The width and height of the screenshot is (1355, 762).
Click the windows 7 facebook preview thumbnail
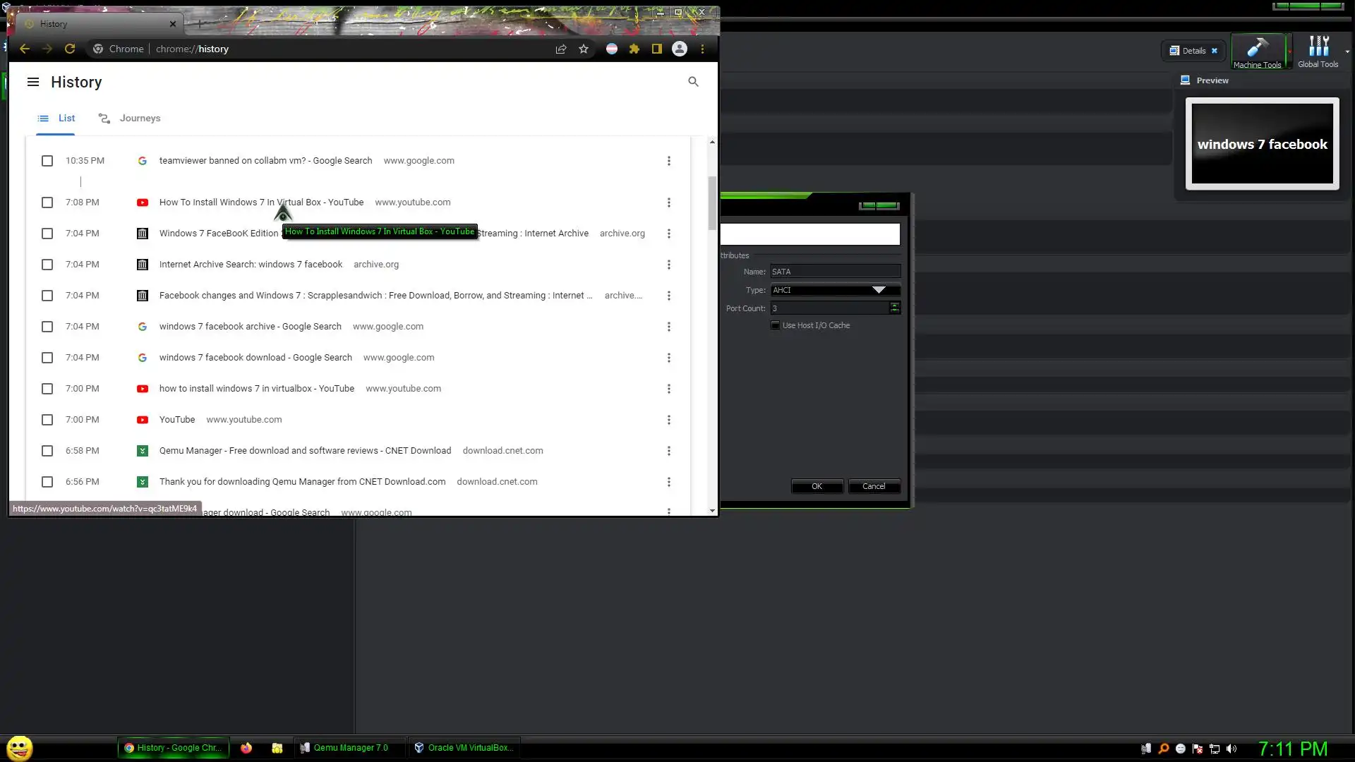coord(1262,144)
